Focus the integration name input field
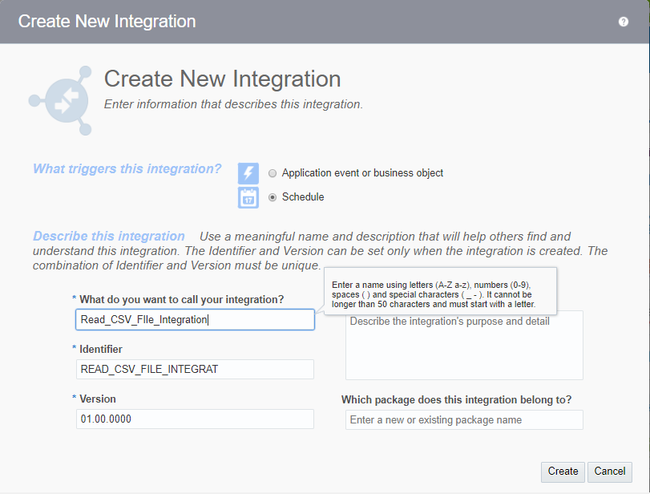Viewport: 650px width, 494px height. click(x=195, y=320)
